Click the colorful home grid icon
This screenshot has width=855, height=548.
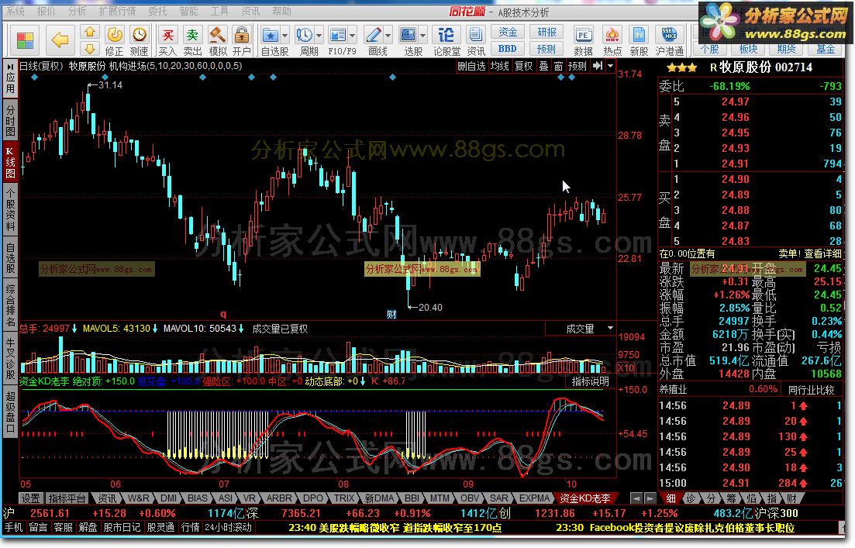25,40
